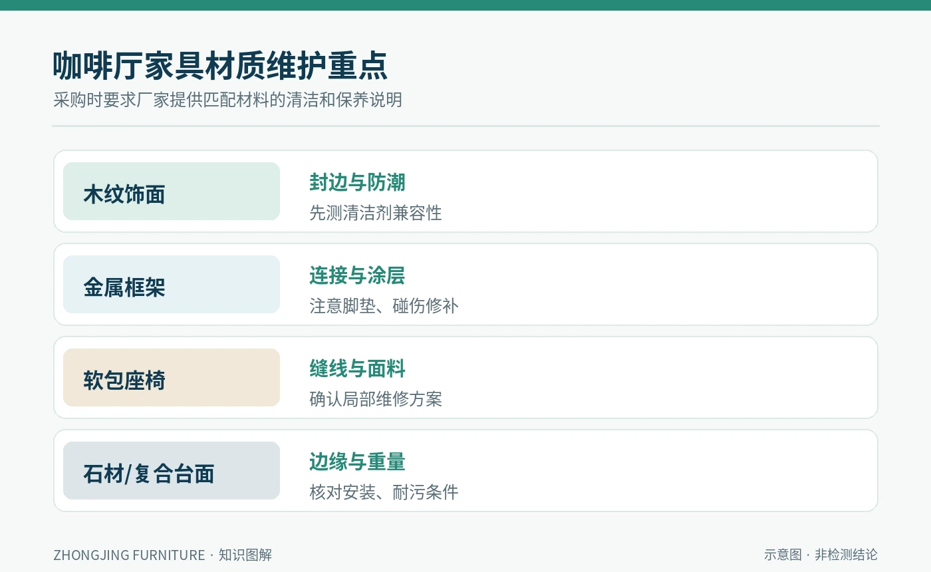Click the text 确认局部维修方案
Viewport: 931px width, 572px height.
(x=376, y=399)
